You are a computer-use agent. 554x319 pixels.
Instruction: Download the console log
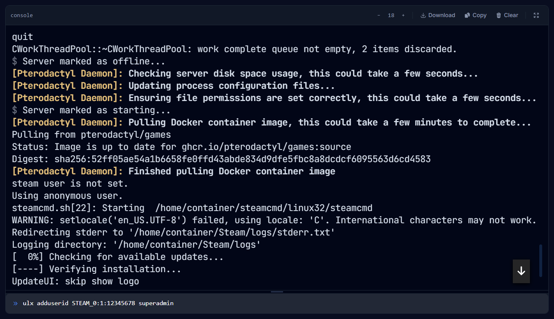438,15
